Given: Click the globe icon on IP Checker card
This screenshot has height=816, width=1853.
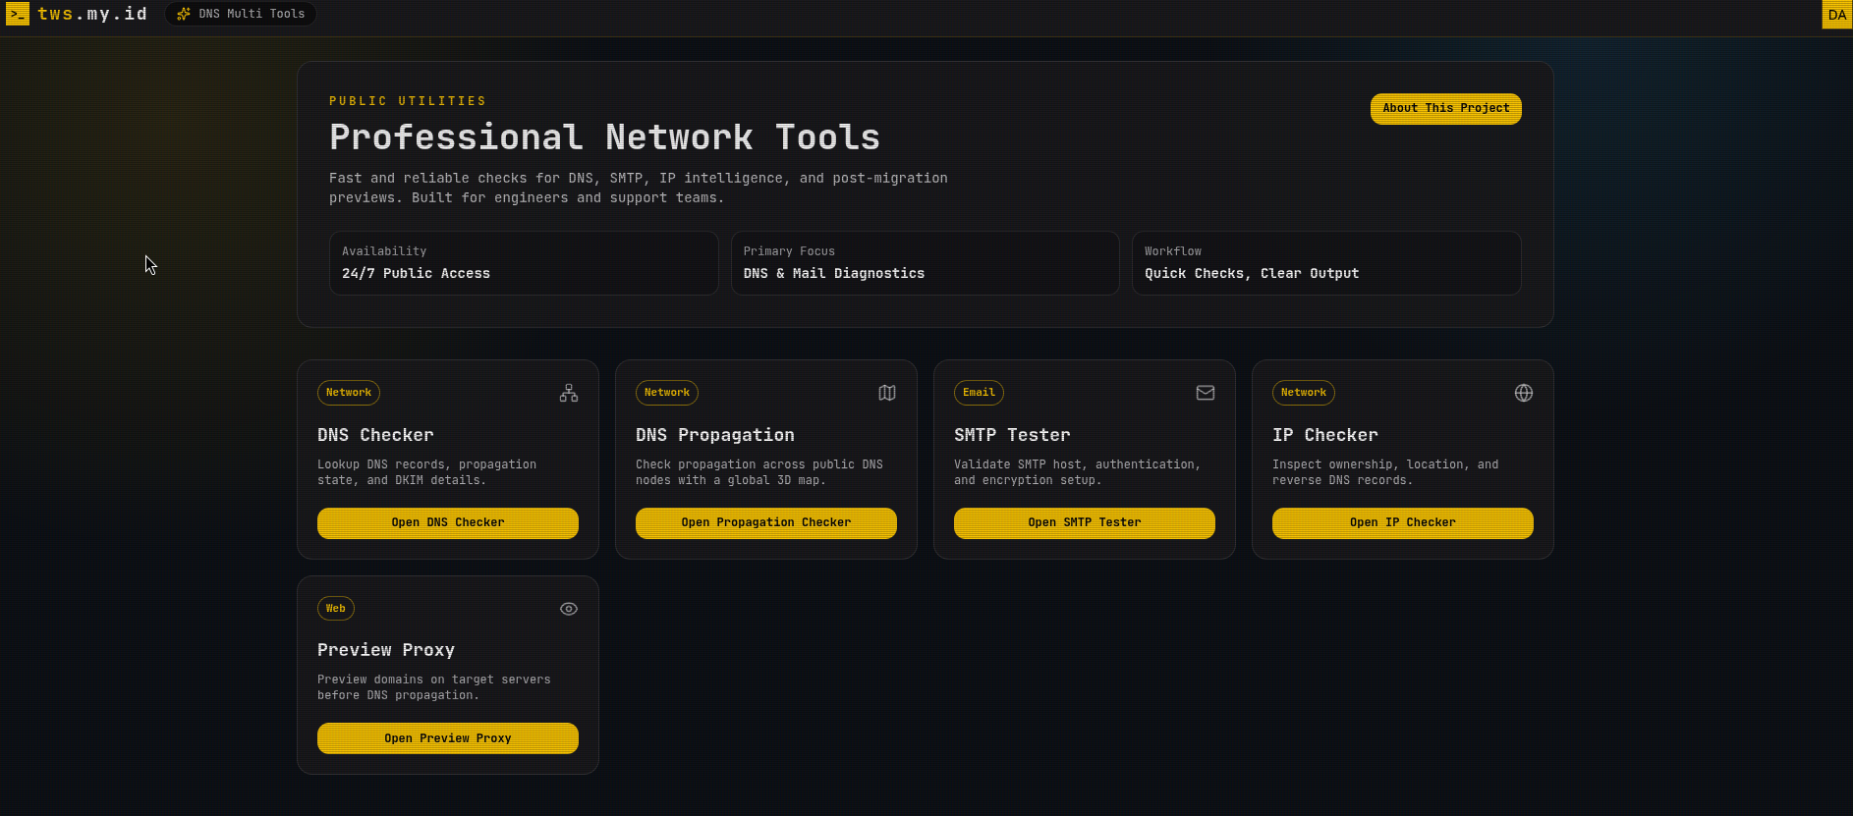Looking at the screenshot, I should [1524, 393].
